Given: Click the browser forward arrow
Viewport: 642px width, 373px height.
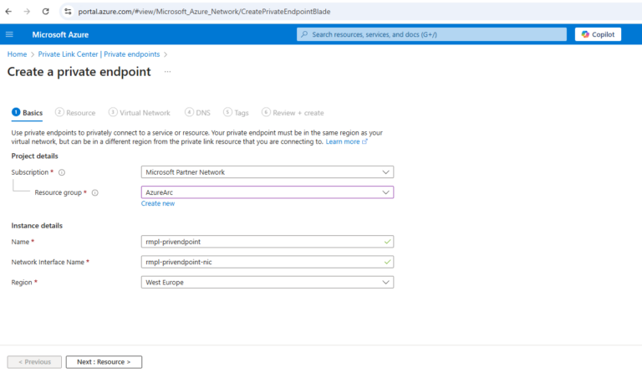Looking at the screenshot, I should [27, 12].
